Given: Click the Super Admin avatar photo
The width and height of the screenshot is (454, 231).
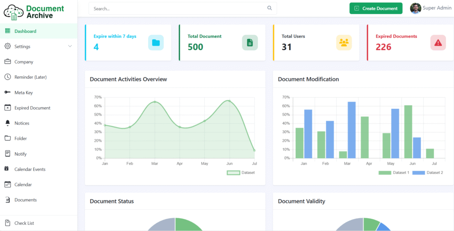Looking at the screenshot, I should (x=415, y=8).
